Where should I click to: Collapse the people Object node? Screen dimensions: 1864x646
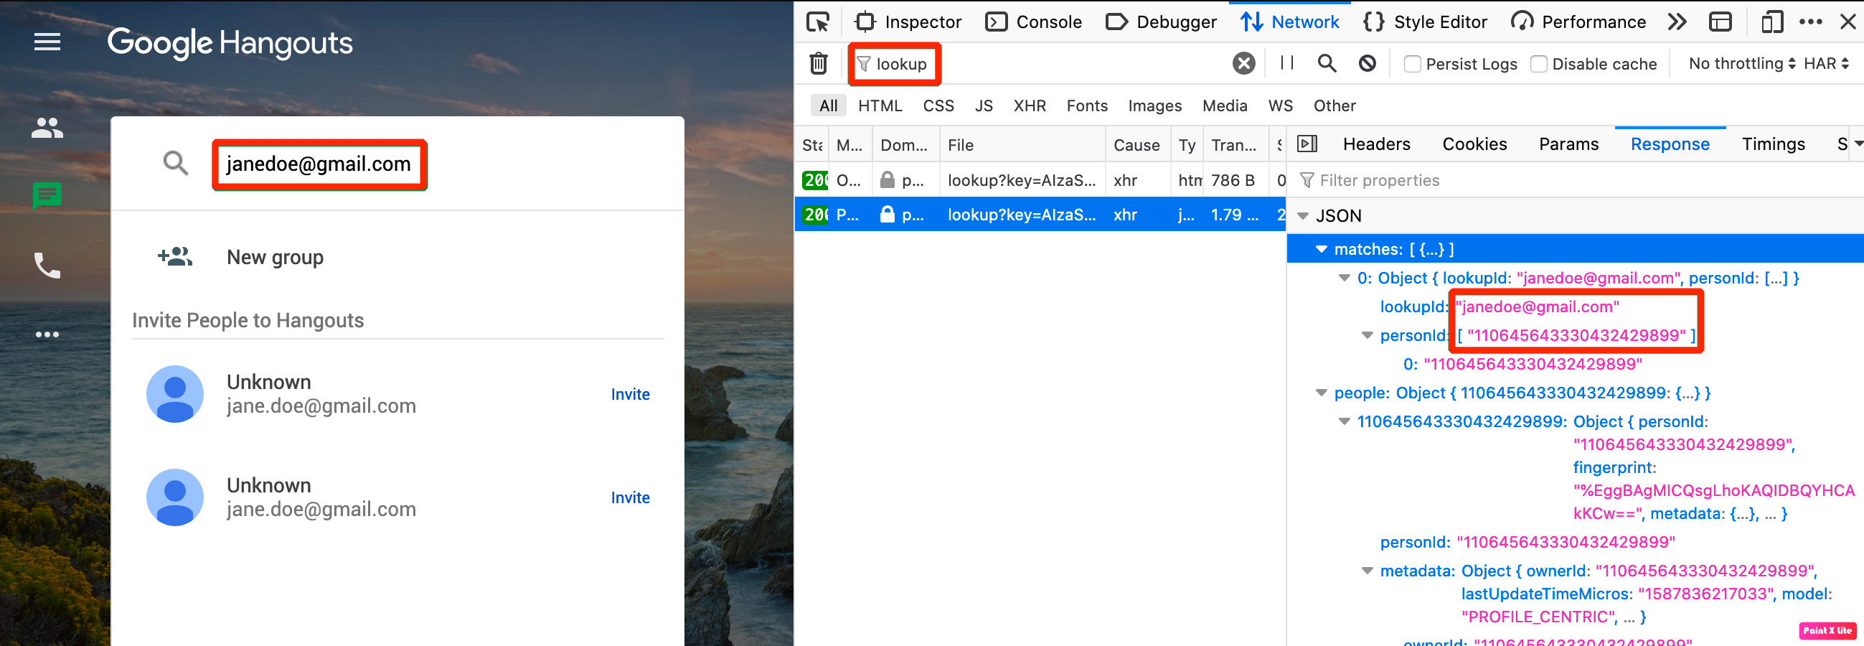[x=1322, y=393]
